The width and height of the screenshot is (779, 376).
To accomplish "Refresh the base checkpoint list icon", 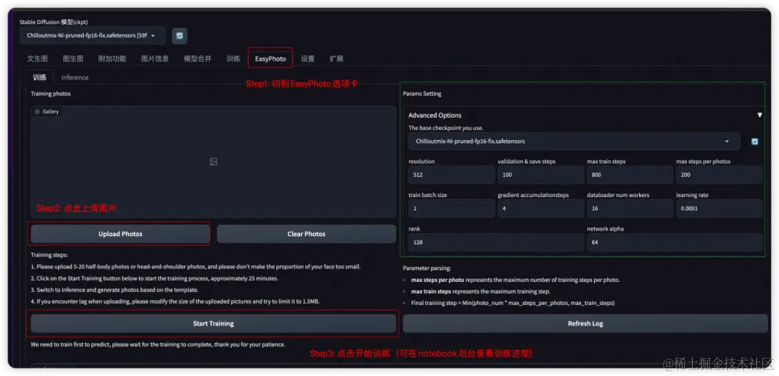I will tap(755, 142).
